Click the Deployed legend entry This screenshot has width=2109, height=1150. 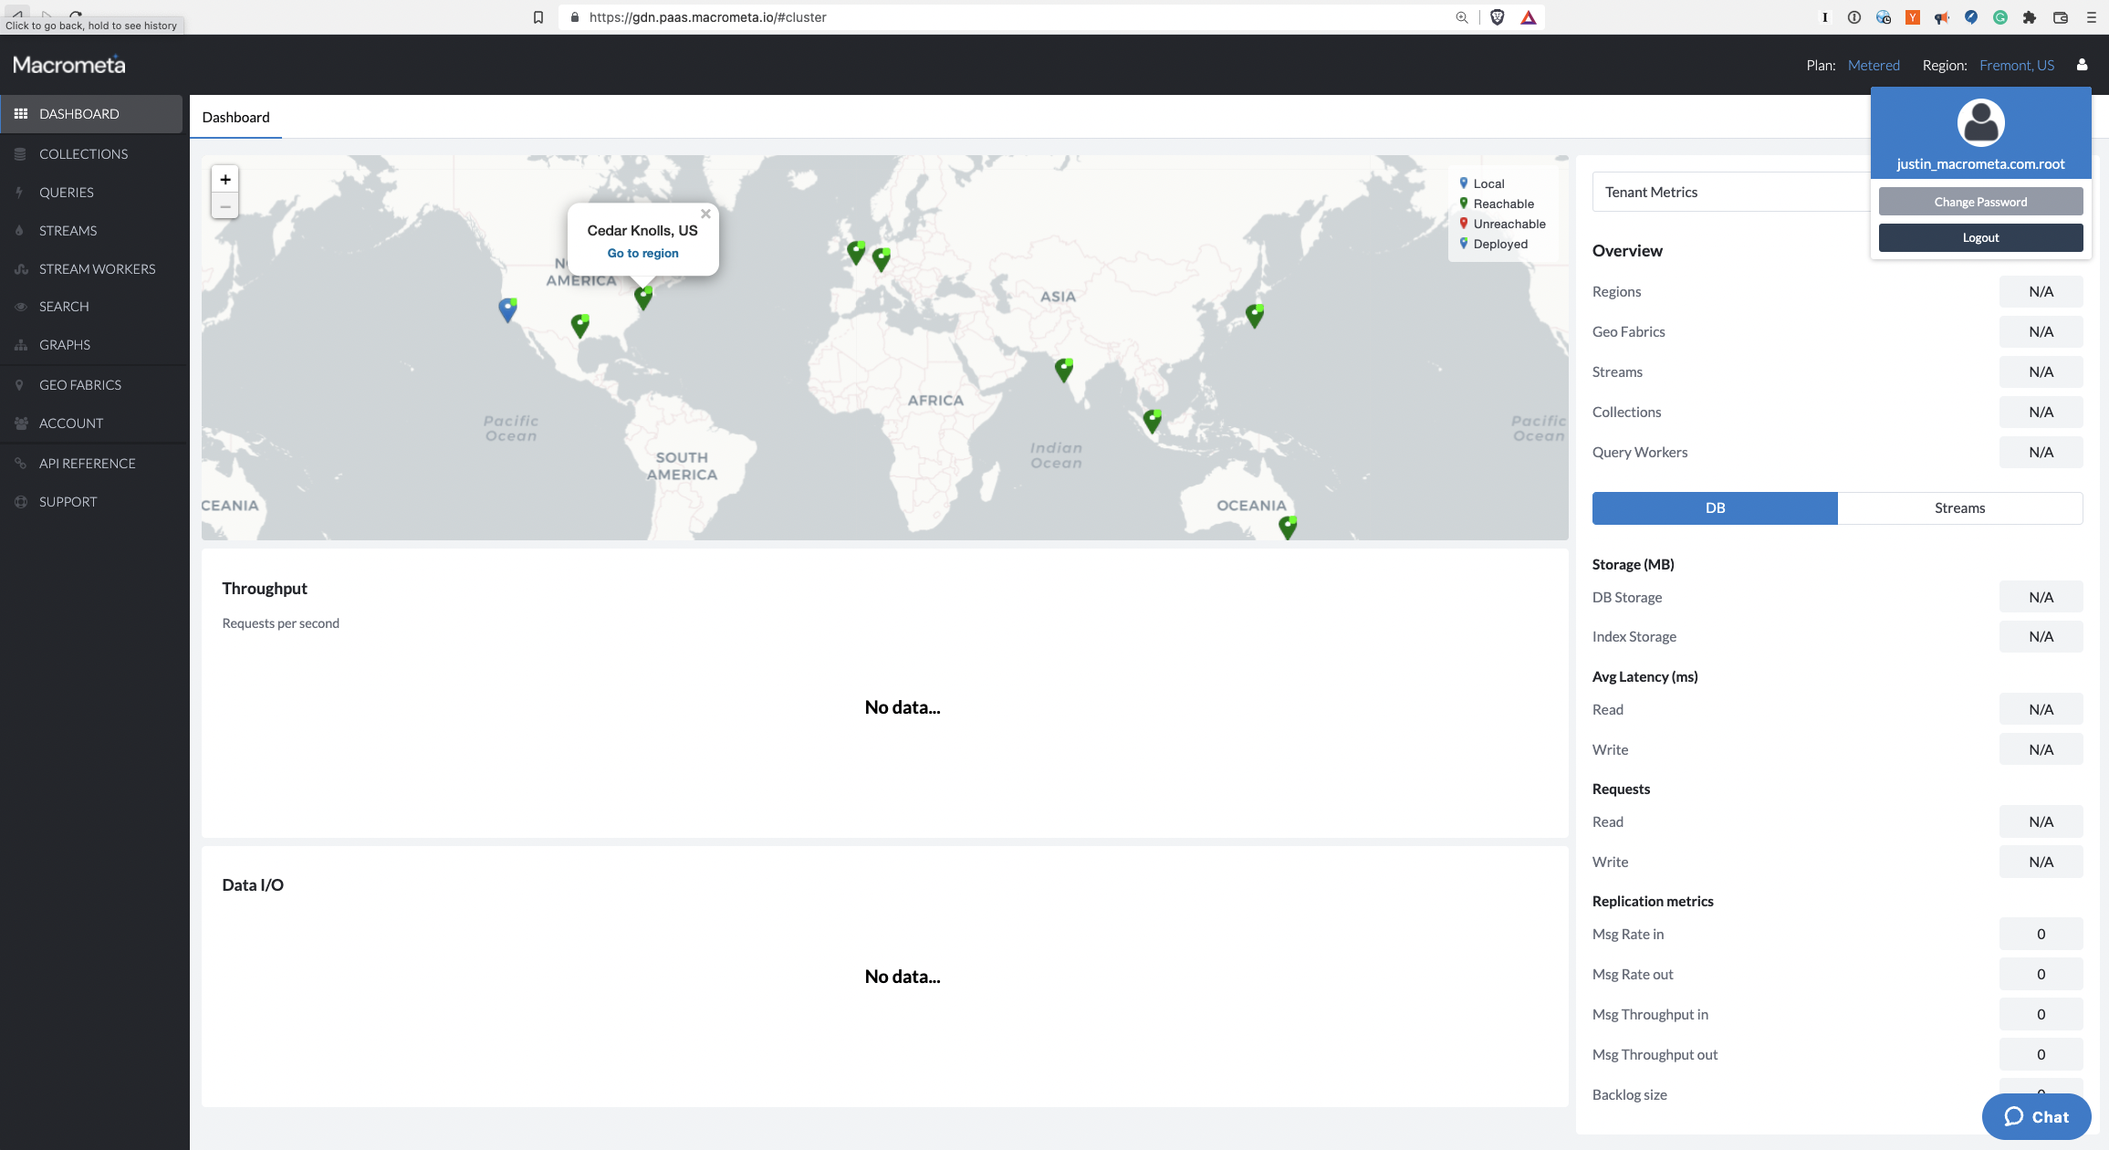[x=1494, y=244]
